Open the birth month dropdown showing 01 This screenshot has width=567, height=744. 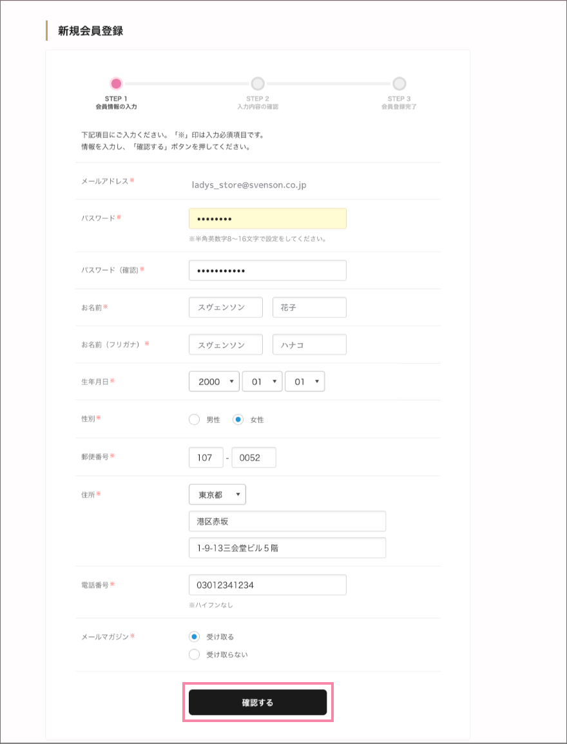pos(262,381)
